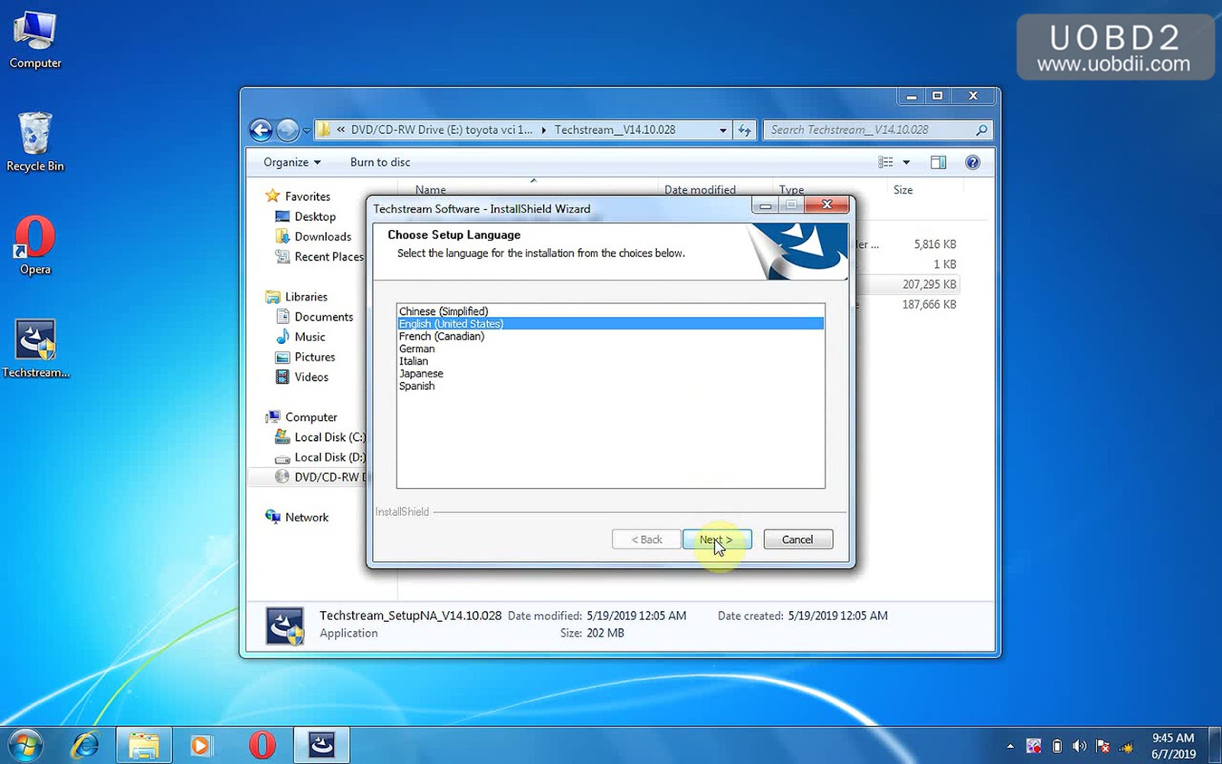Open the Action Center flag icon
Screen dimensions: 1222x764
pyautogui.click(x=1102, y=746)
